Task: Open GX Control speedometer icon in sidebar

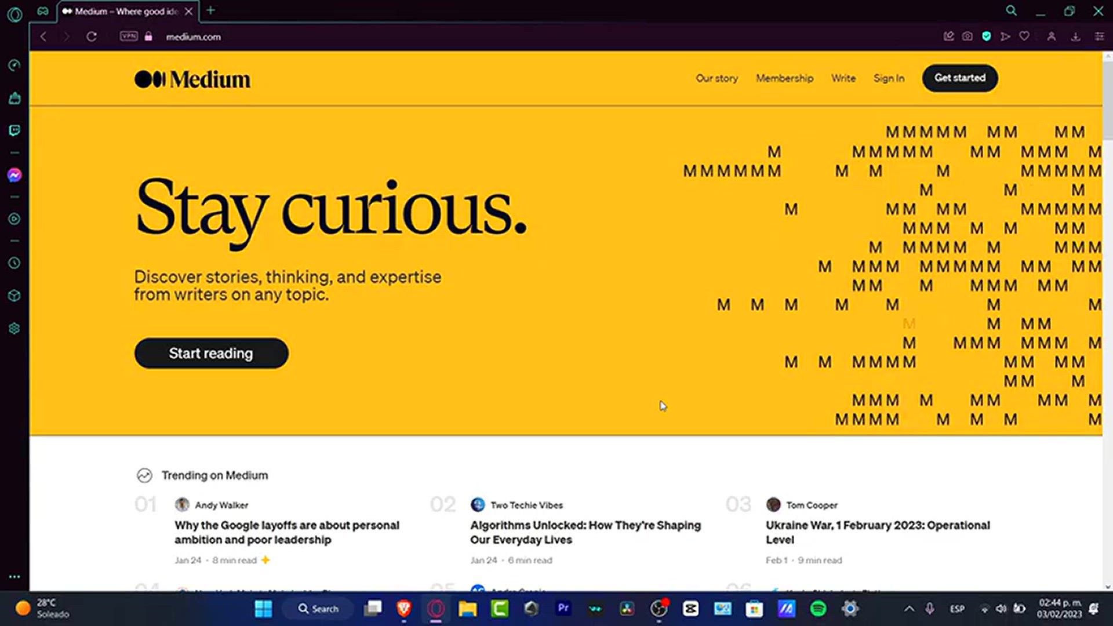Action: tap(14, 65)
